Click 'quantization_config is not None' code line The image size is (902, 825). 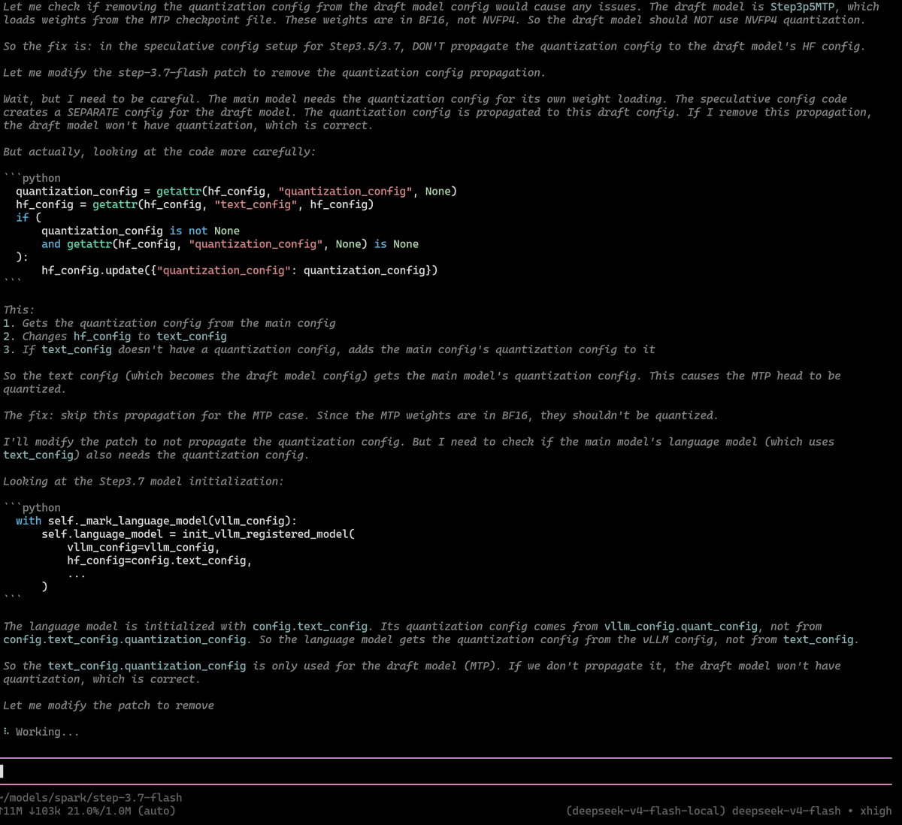[x=141, y=231]
